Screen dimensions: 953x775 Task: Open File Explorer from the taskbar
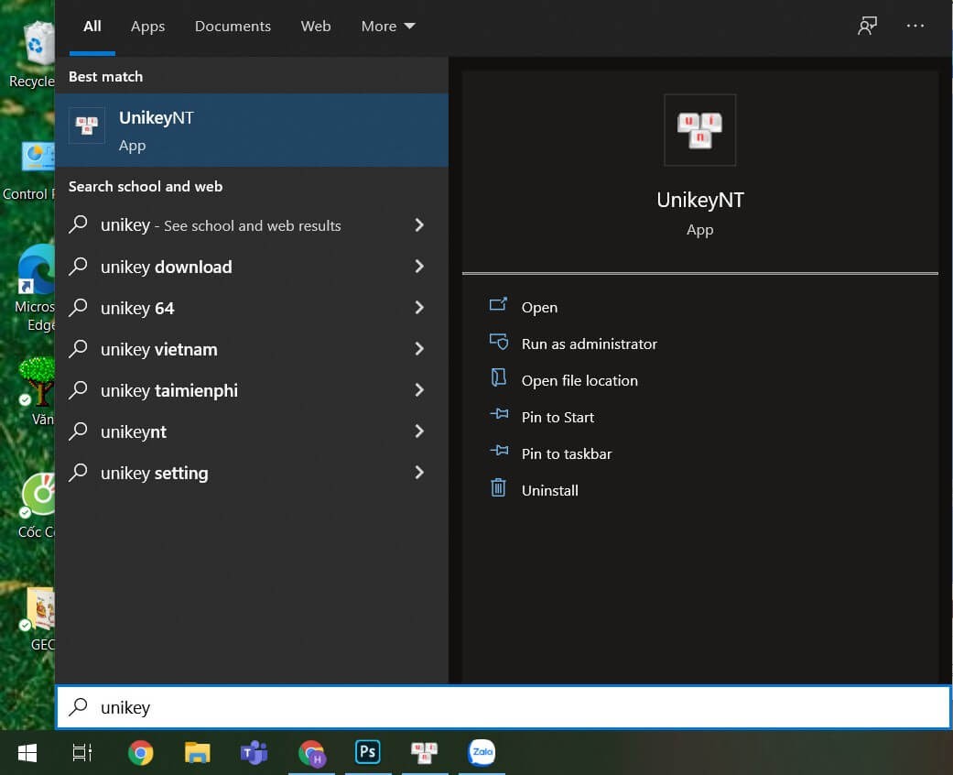click(198, 753)
